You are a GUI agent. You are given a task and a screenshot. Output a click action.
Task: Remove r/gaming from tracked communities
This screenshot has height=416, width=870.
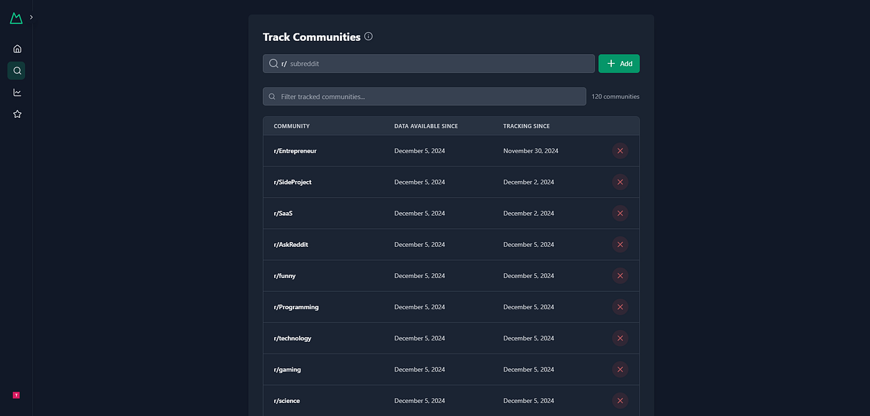coord(620,369)
